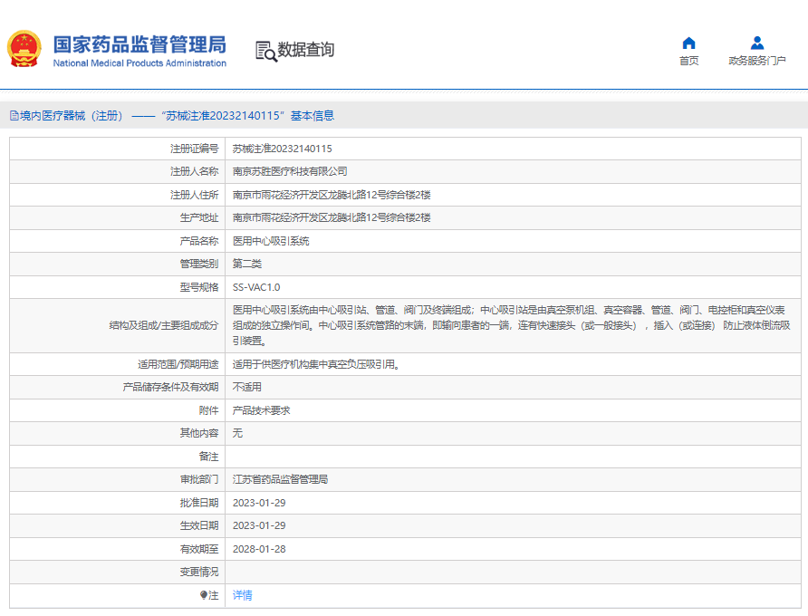Screen dimensions: 808x616
Task: Select 批准日期 value 2023-01-29
Action: 259,503
